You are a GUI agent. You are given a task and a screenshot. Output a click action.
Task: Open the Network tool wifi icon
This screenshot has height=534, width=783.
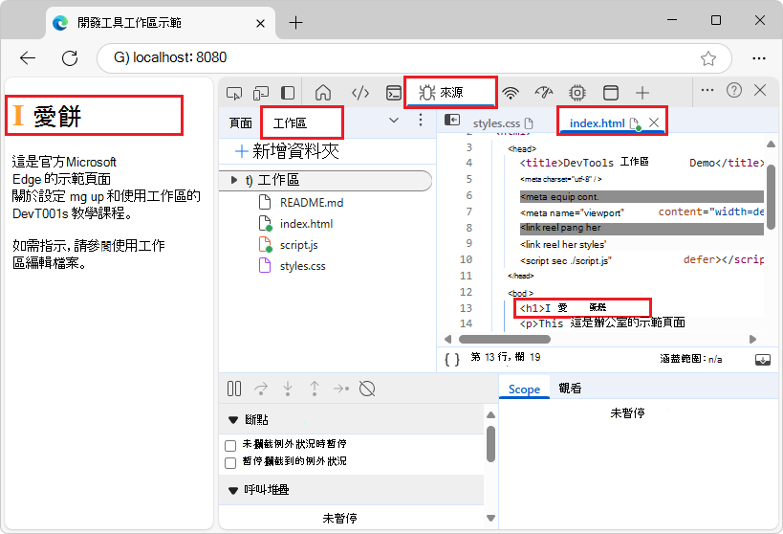click(x=511, y=93)
